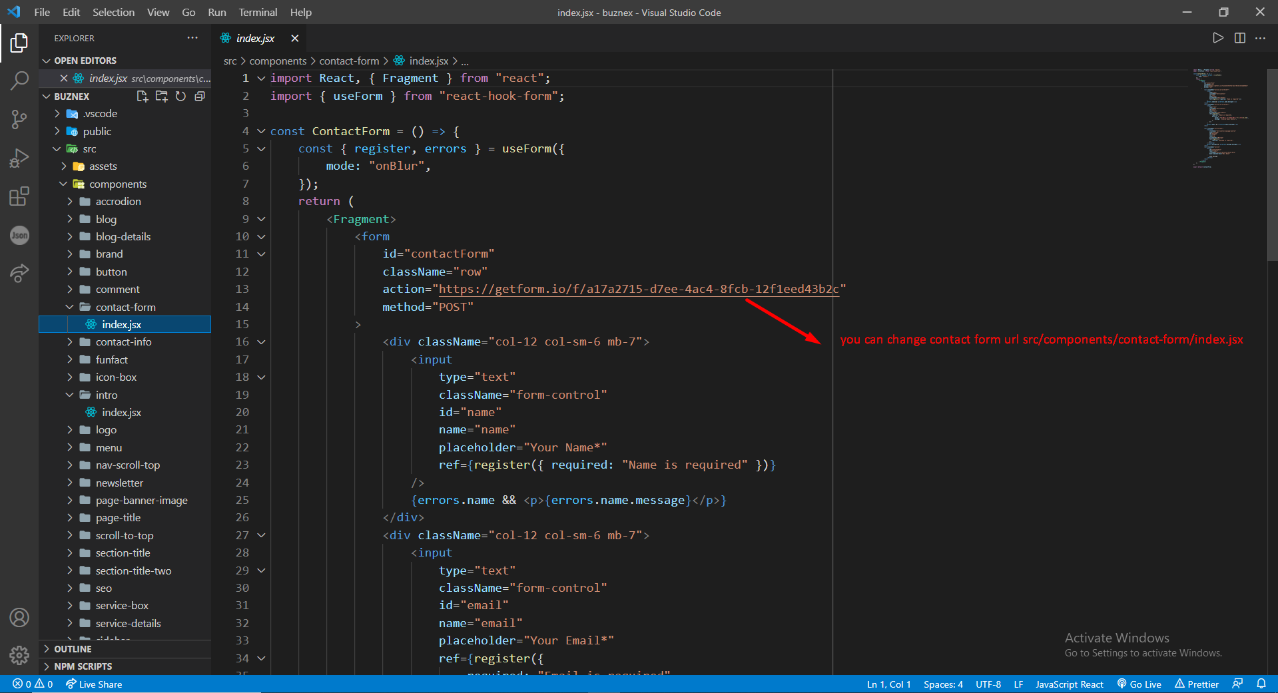Open the View menu
Viewport: 1278px width, 693px height.
coord(158,12)
